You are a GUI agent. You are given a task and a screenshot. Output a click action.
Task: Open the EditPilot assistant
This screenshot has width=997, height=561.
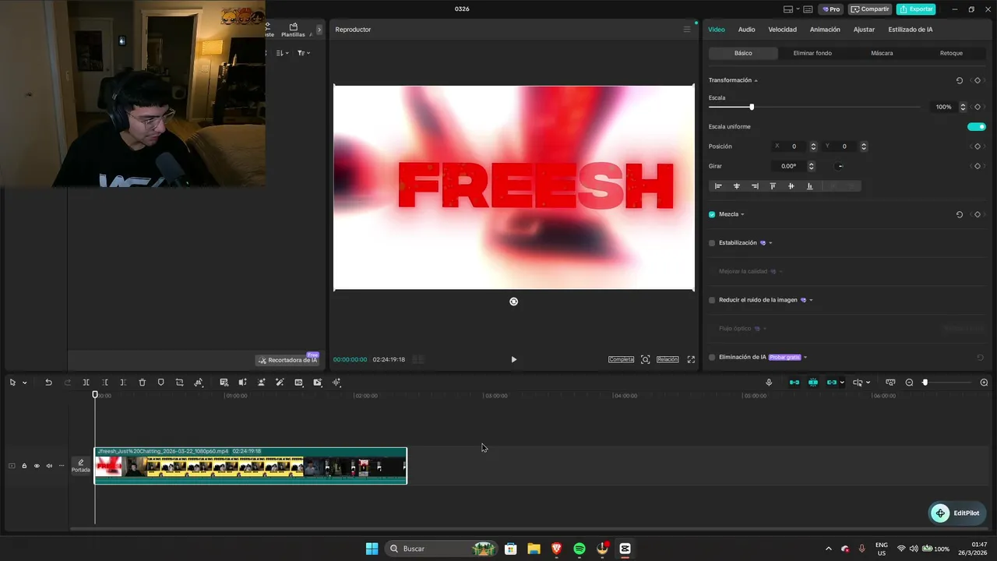coord(958,513)
